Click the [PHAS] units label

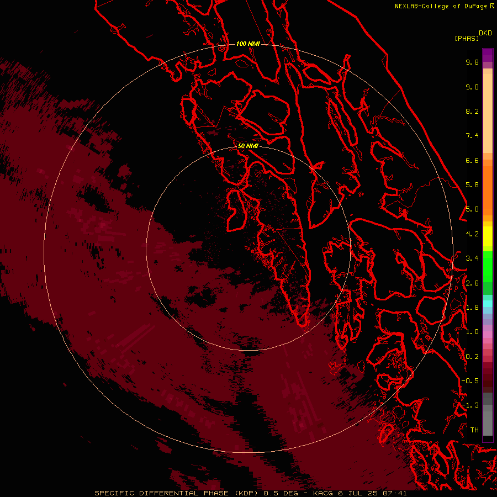(467, 38)
